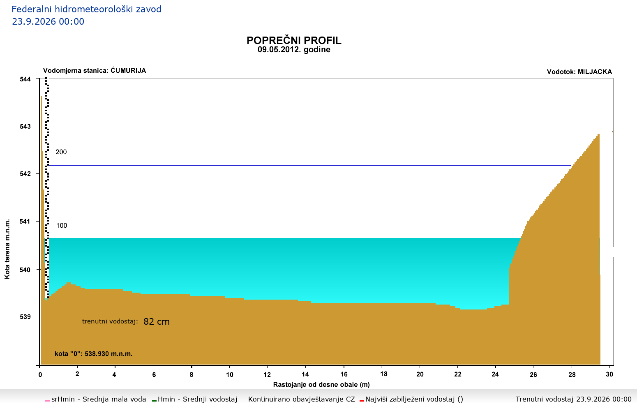
Task: Click the 100 cm water surface label
Action: pyautogui.click(x=62, y=226)
